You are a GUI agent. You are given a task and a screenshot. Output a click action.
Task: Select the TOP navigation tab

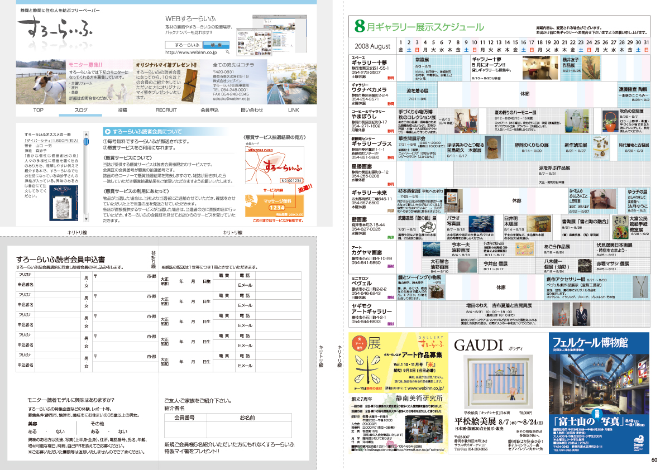[x=38, y=110]
